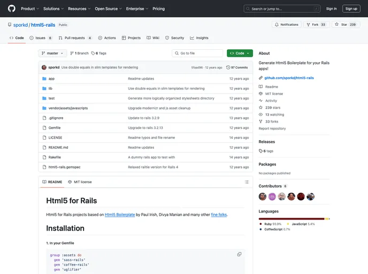Open Html5 Boilerplate link in README
The height and width of the screenshot is (274, 368).
[x=120, y=215]
